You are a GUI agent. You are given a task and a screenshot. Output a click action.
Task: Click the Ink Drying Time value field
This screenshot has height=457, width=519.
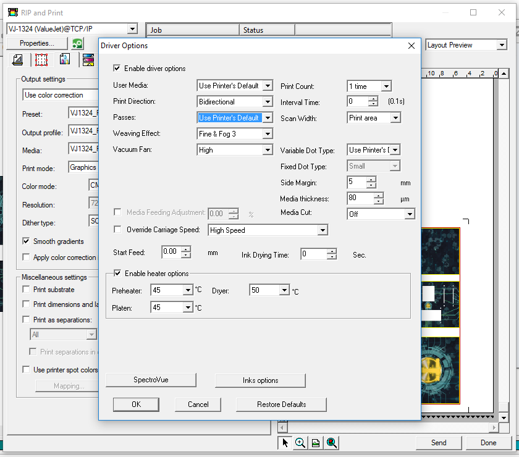pos(314,254)
